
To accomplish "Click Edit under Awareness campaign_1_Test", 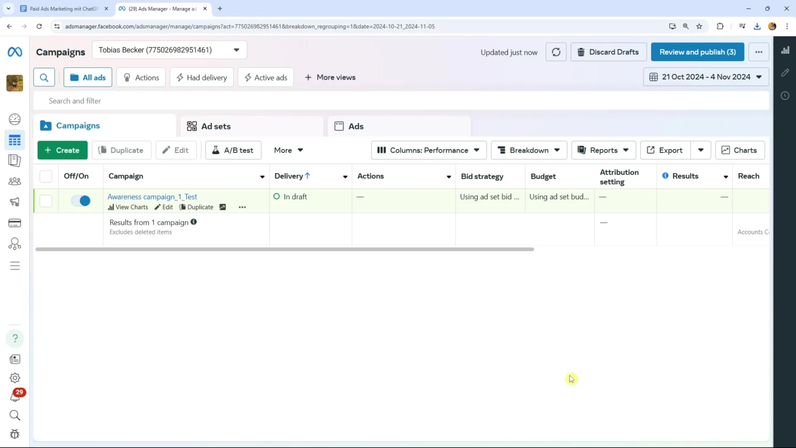I will click(x=164, y=207).
